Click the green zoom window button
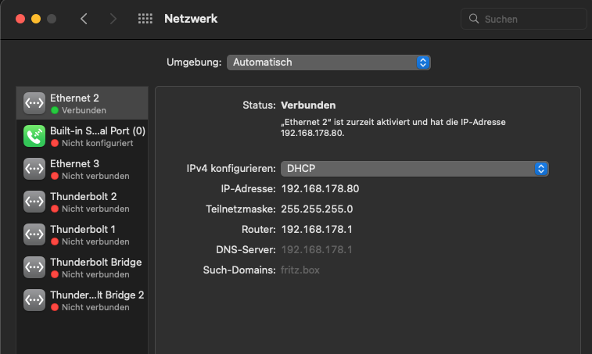This screenshot has height=354, width=592. [x=52, y=19]
